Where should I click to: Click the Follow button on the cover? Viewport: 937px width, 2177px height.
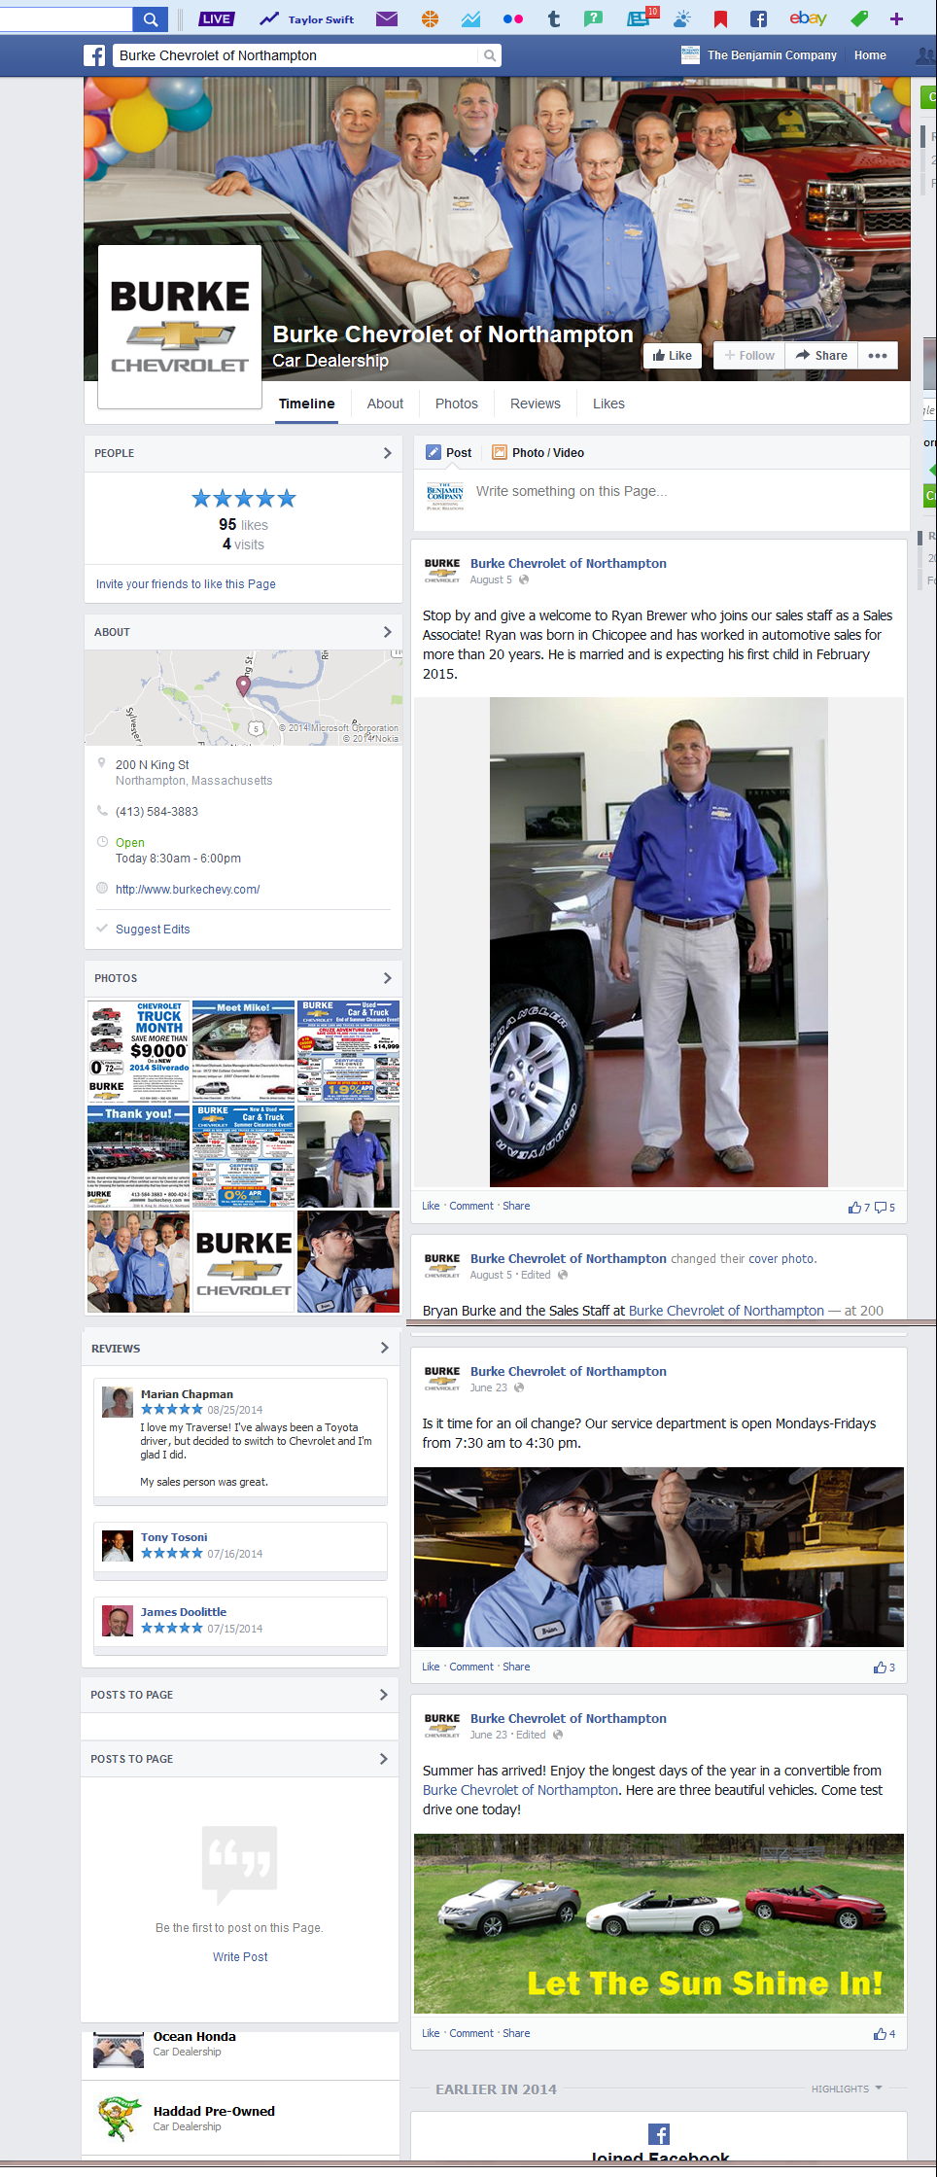[x=749, y=356]
